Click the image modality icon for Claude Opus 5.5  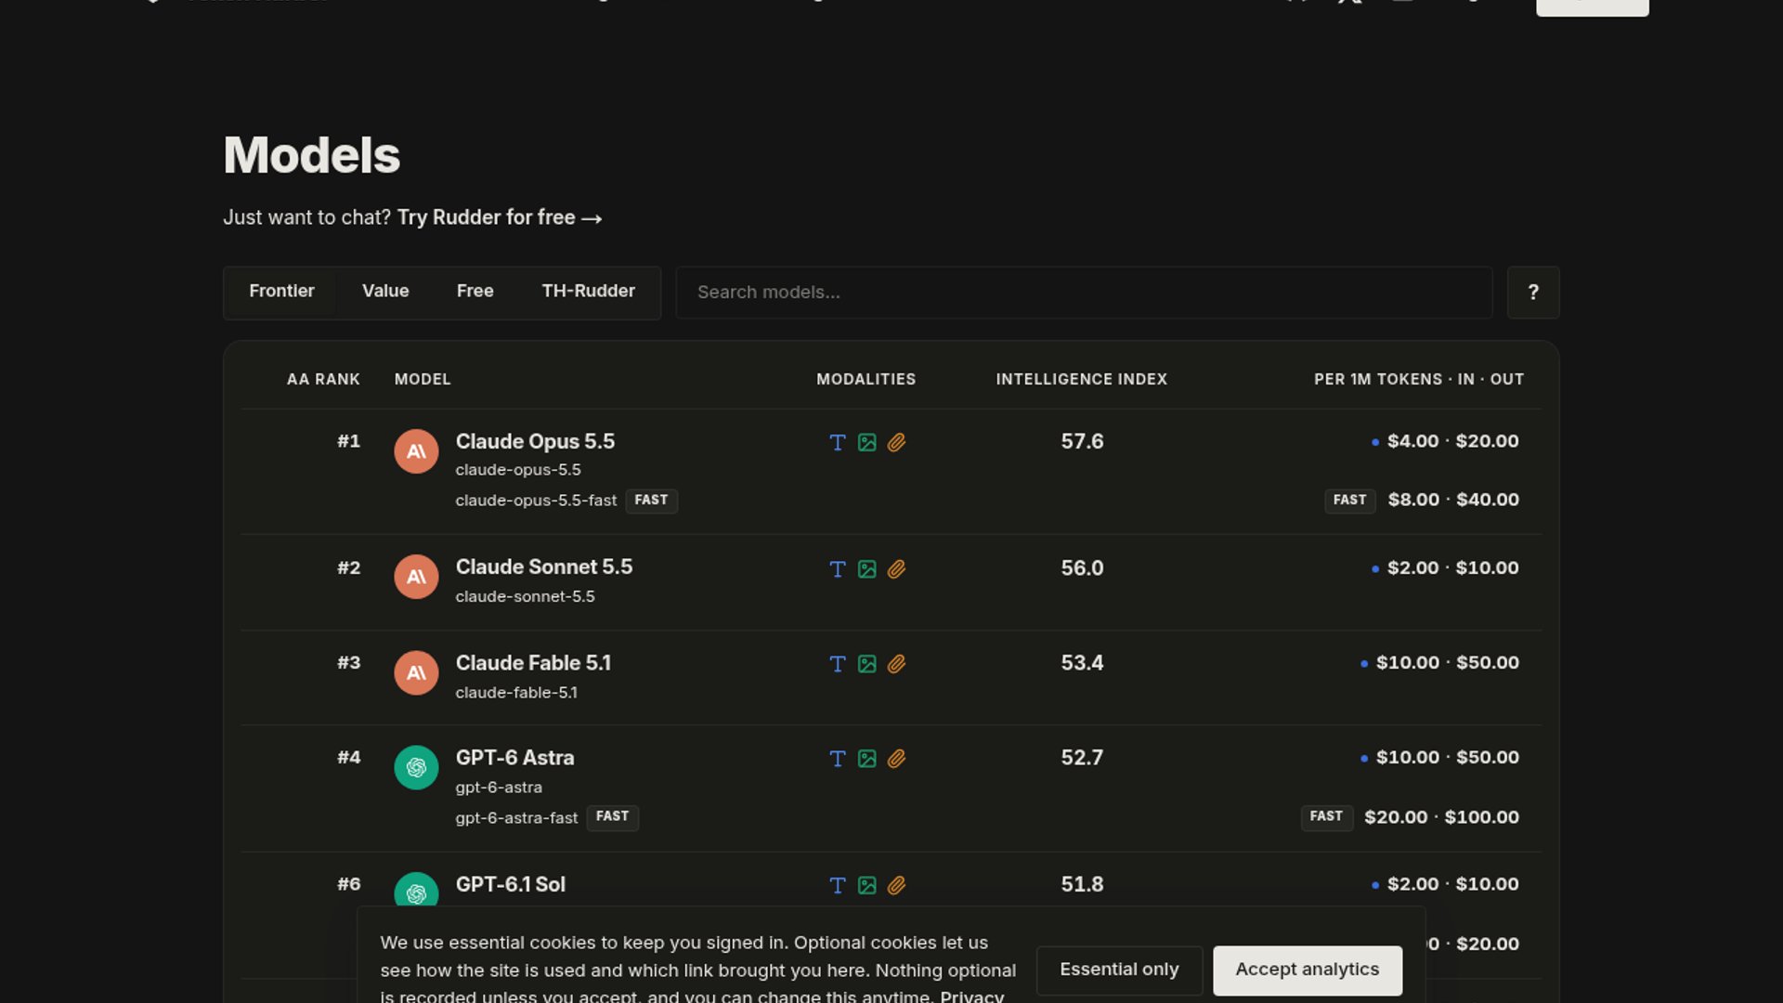click(867, 443)
